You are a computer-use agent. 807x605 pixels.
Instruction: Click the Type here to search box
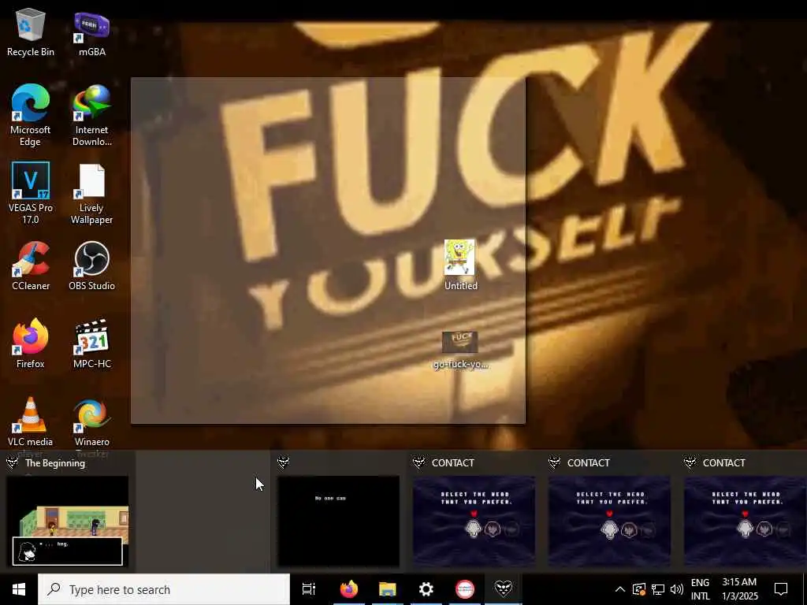click(164, 589)
